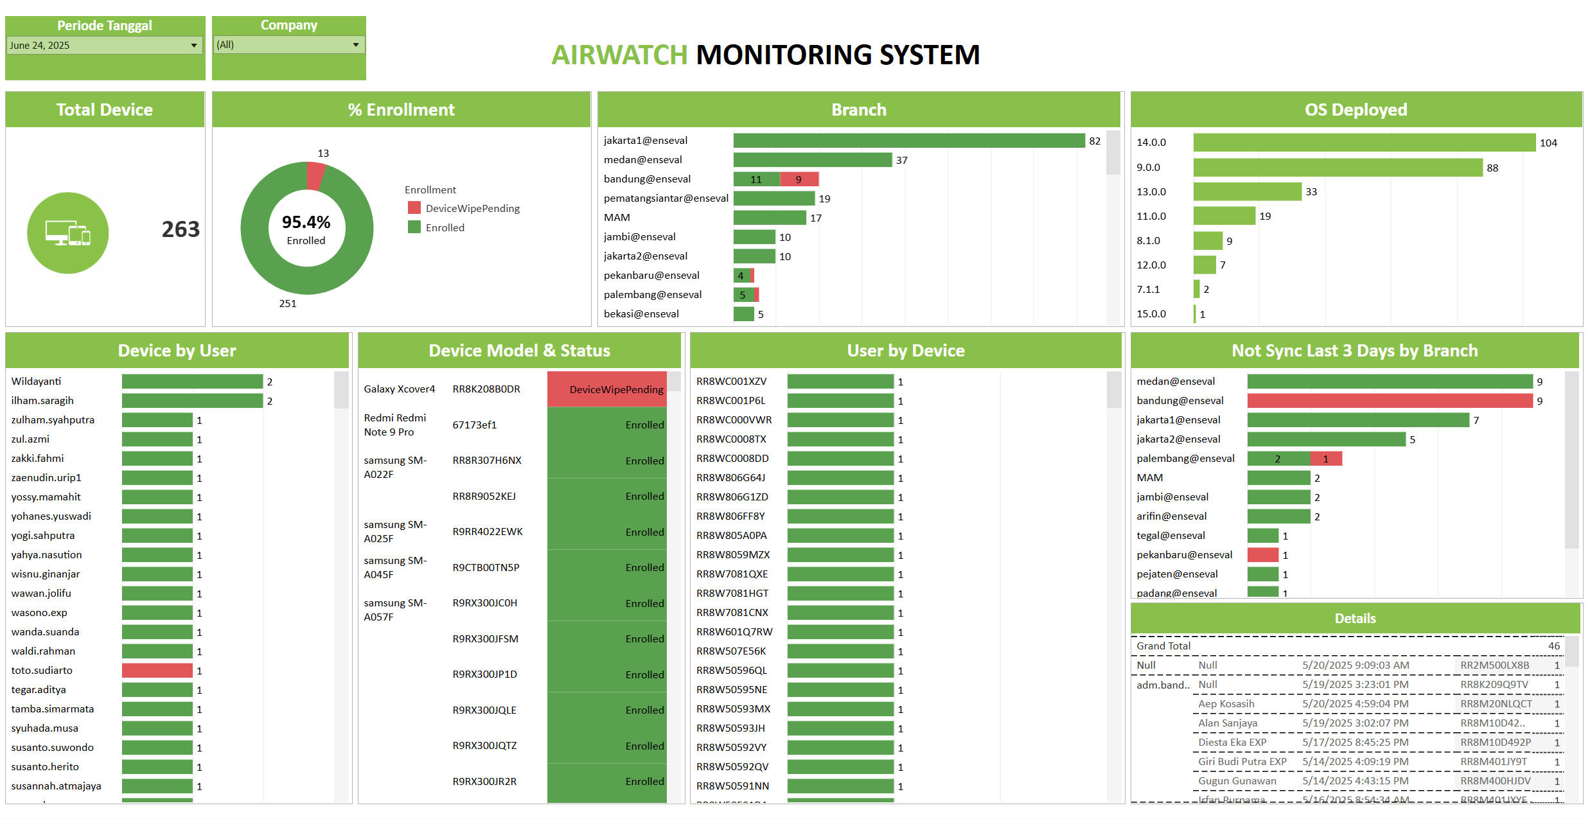Click the 95.4% Enrolled donut center
Screen dimensions: 1590x819
point(306,229)
